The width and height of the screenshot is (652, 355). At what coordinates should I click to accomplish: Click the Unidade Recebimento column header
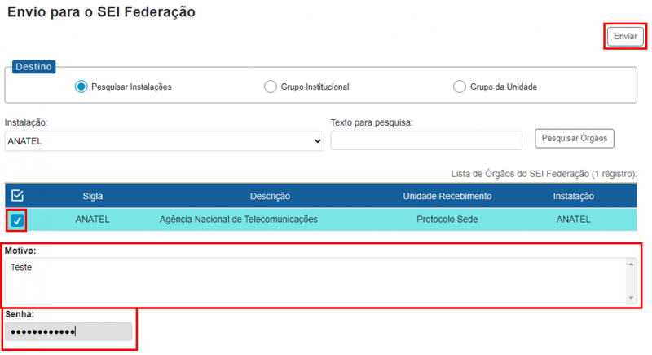447,197
